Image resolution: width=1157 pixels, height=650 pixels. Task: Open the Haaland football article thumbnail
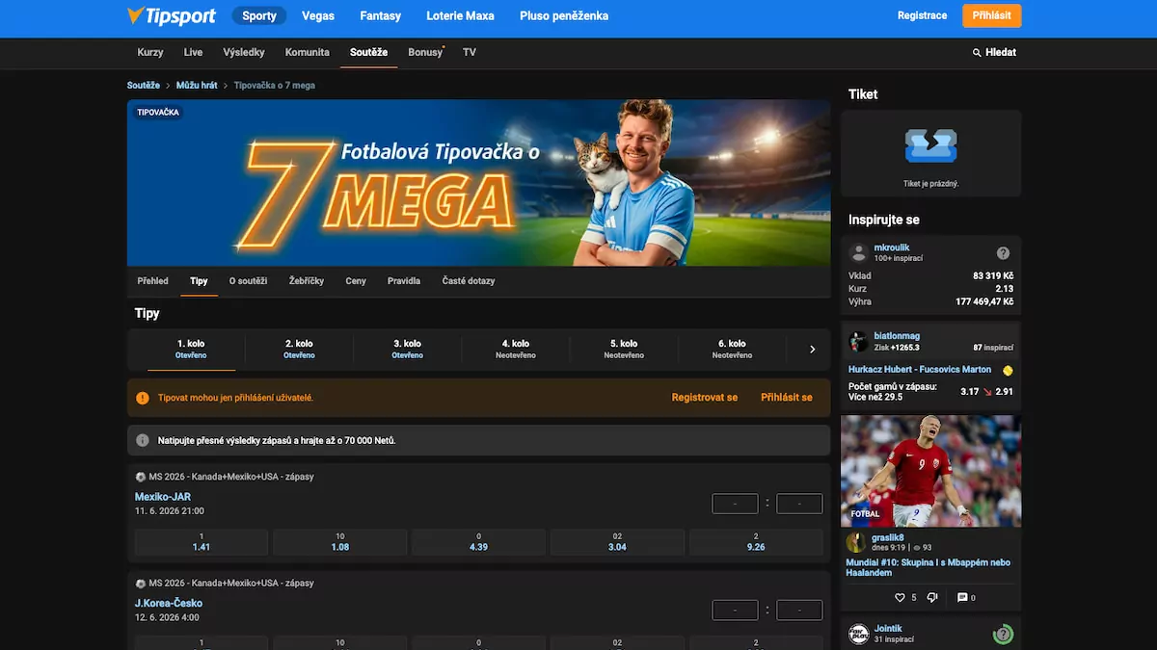click(x=930, y=471)
